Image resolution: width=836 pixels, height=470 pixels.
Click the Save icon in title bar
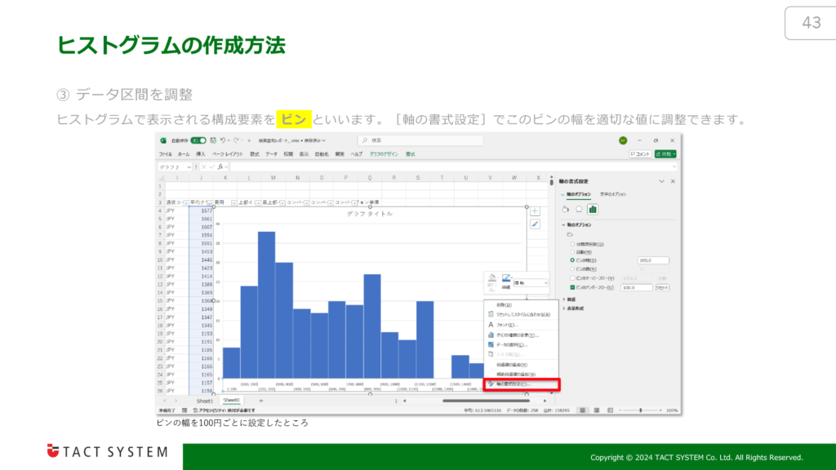[x=213, y=140]
